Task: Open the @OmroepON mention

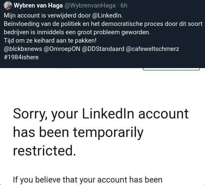Action: pos(62,49)
